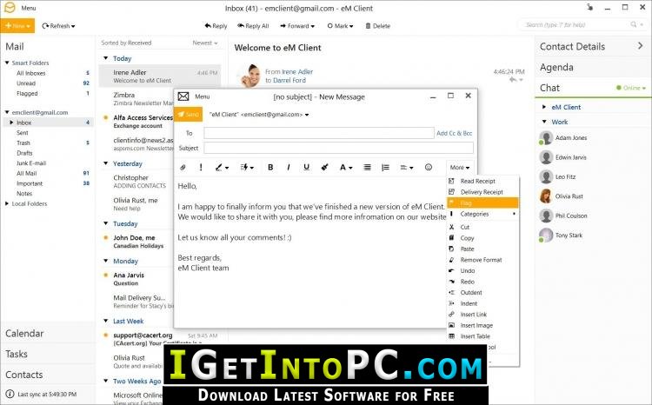Expand the eM Client chat group

coord(544,107)
